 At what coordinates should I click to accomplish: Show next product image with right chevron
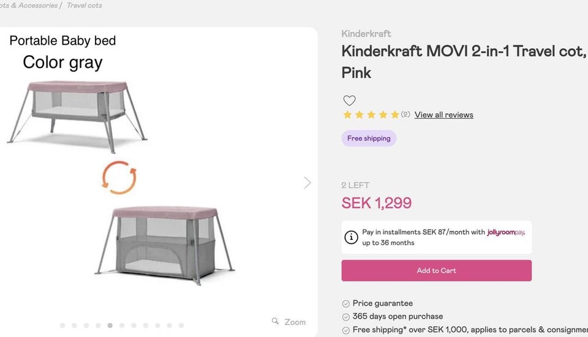(307, 183)
